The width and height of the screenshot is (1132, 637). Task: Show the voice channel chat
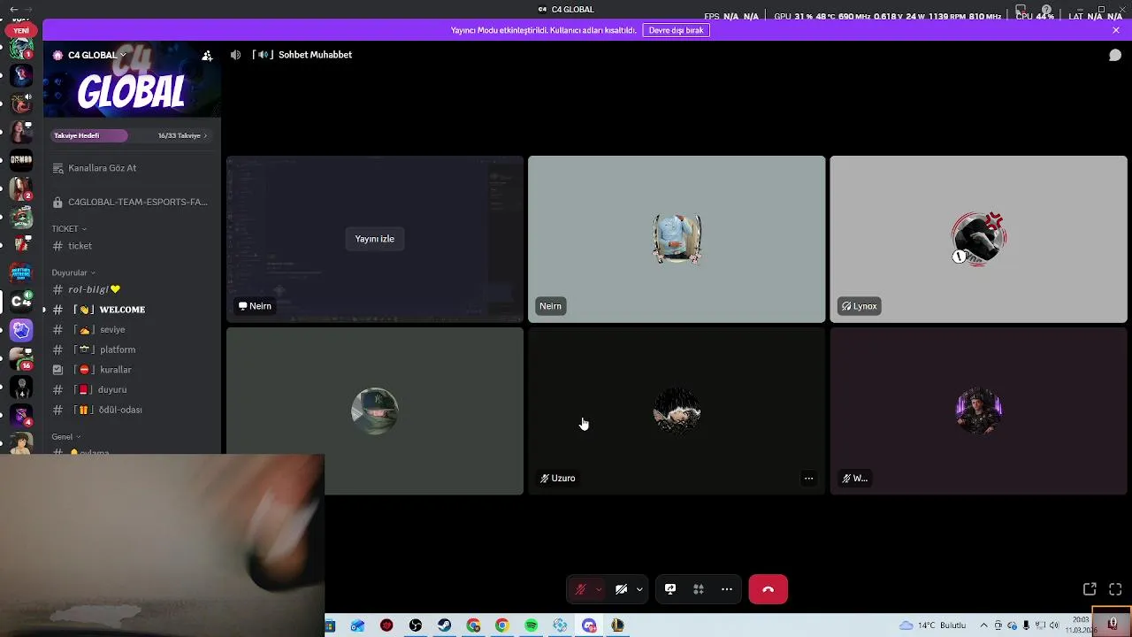pyautogui.click(x=1115, y=55)
